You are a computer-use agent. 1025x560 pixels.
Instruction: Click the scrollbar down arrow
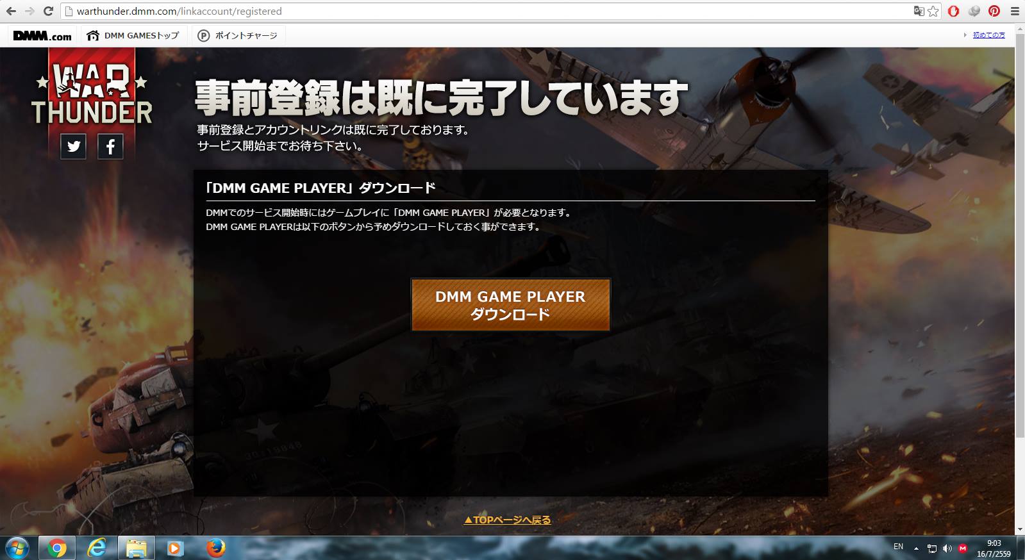coord(1020,530)
